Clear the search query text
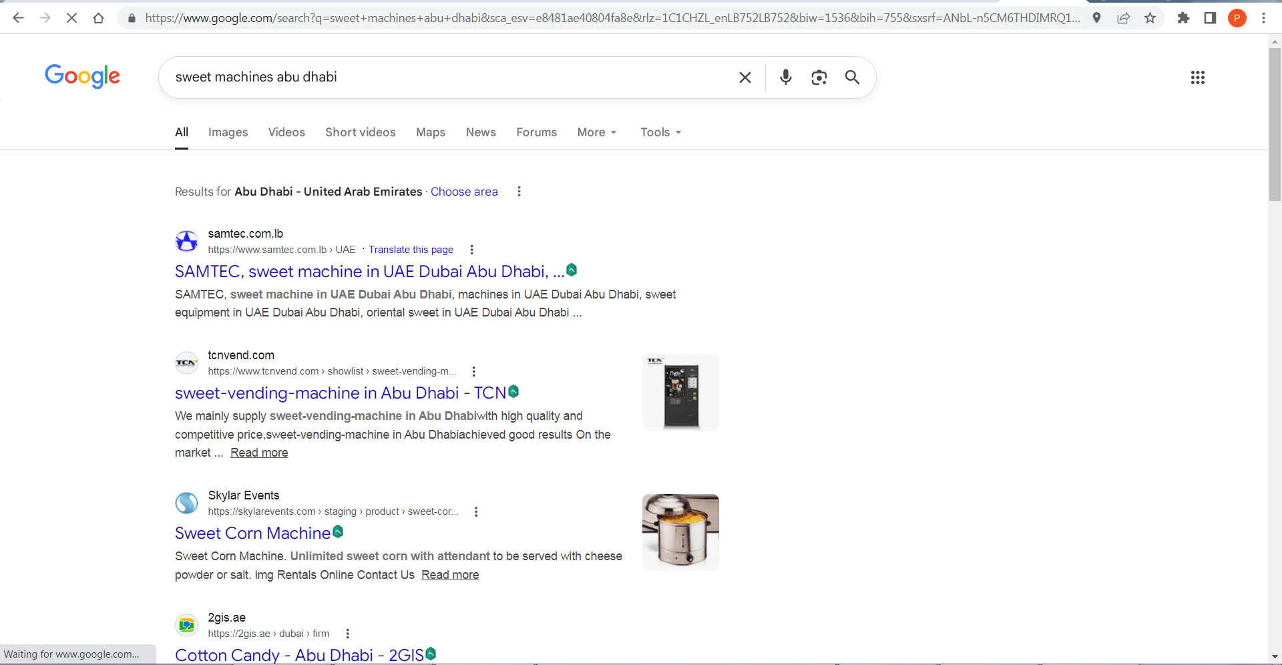 [745, 77]
